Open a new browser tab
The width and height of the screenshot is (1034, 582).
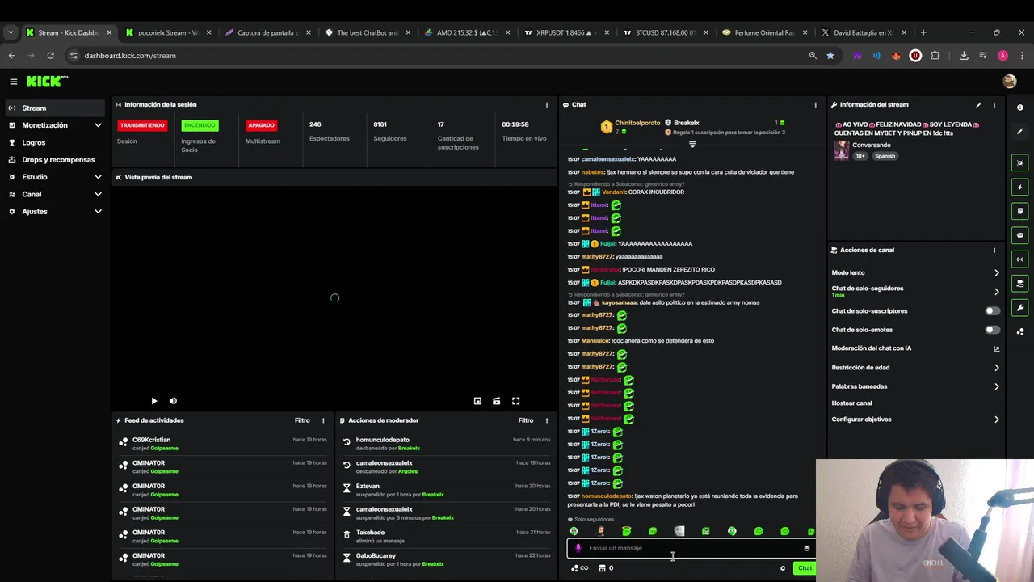tap(923, 33)
